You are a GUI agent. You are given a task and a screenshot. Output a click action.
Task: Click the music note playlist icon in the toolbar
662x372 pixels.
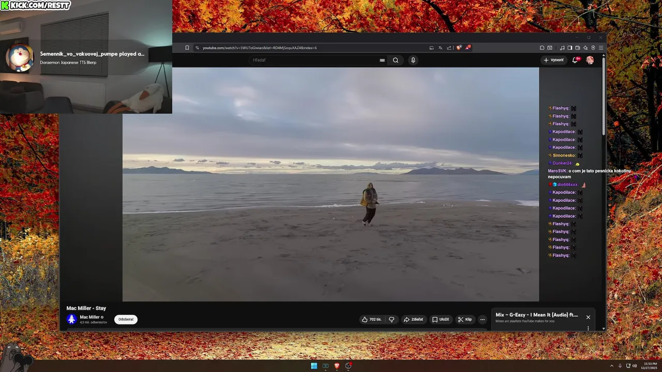click(562, 48)
